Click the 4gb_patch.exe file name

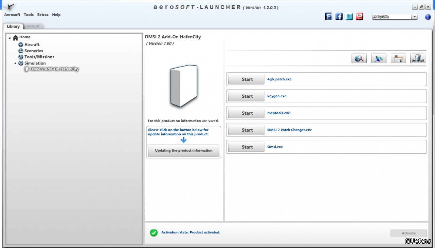point(279,79)
